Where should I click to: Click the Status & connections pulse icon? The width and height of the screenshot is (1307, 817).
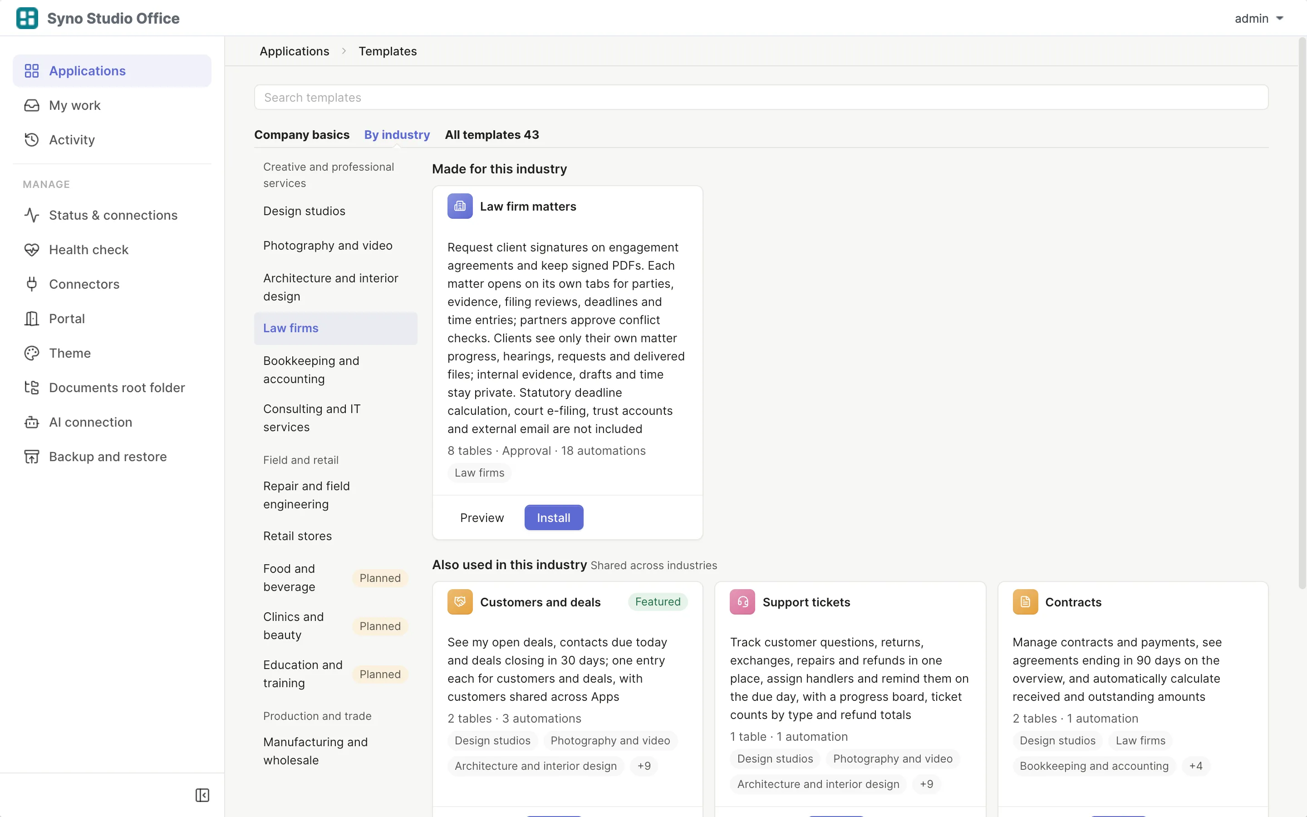click(x=32, y=215)
